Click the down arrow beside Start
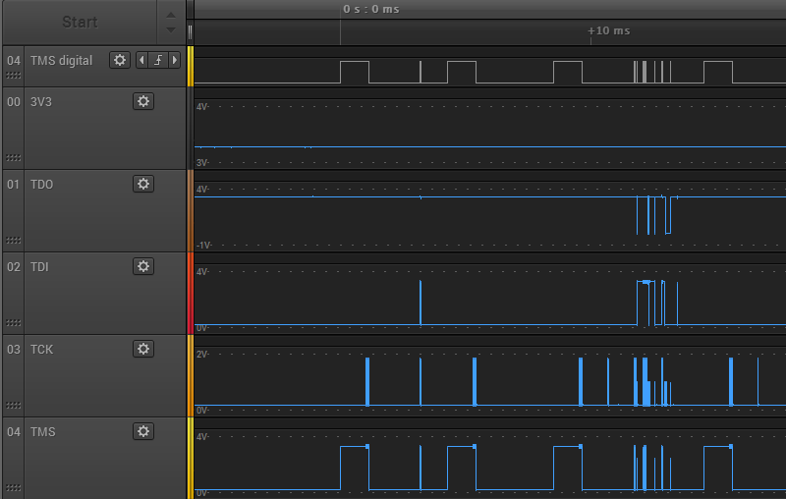 coord(171,30)
